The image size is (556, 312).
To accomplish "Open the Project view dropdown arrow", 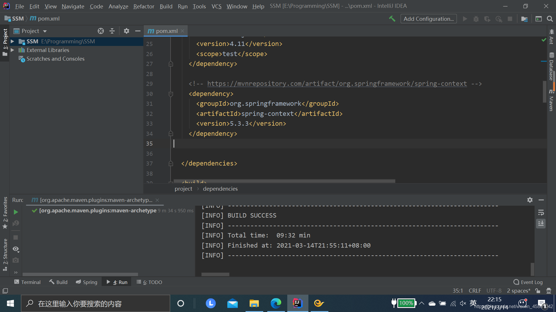I will tap(45, 31).
